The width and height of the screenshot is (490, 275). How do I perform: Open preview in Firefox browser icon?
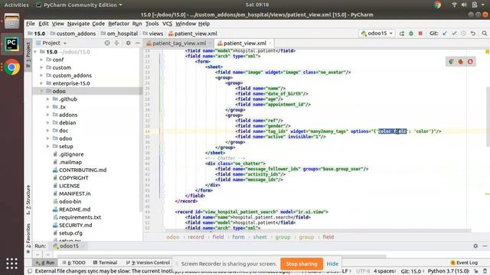click(x=461, y=61)
